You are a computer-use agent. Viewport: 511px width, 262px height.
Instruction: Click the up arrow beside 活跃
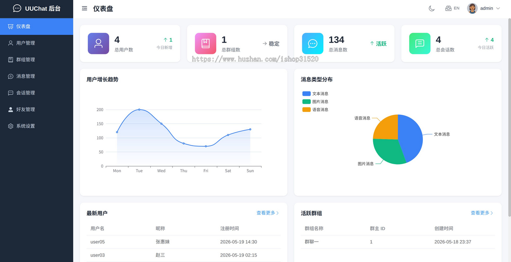372,43
